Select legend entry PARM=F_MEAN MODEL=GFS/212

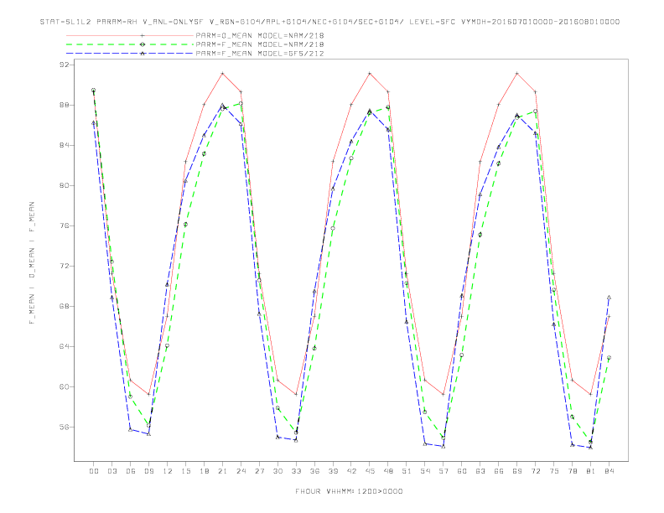260,54
